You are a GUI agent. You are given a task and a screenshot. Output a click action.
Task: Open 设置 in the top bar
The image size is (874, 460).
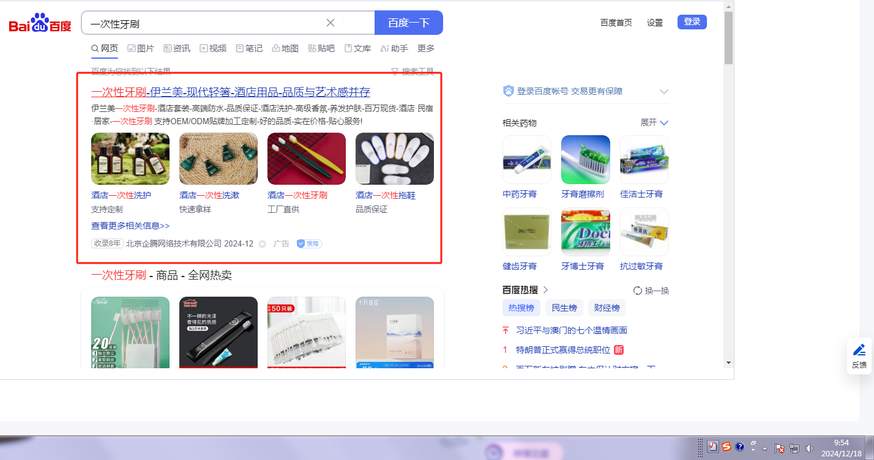pyautogui.click(x=655, y=23)
